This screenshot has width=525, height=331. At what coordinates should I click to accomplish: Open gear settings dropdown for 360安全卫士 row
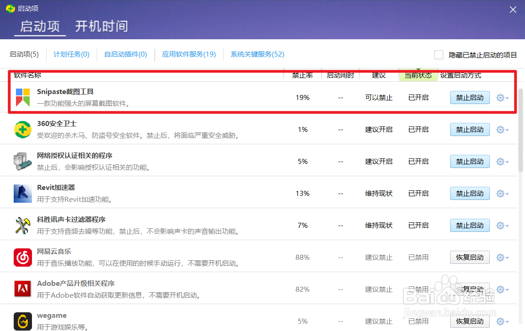502,130
